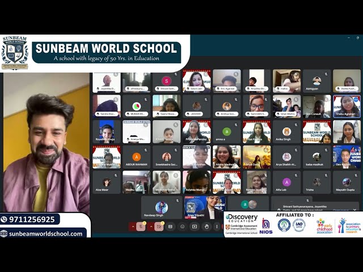Select the Arya Shaikh participant tile
Image resolution: width=363 pixels, height=272 pixels.
pyautogui.click(x=286, y=157)
